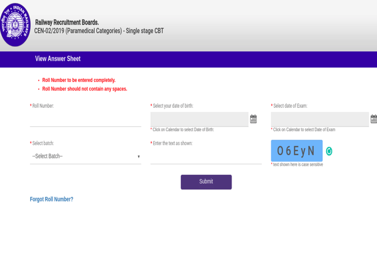Screen dimensions: 377x254
Task: Open the date of birth calendar icon
Action: pyautogui.click(x=253, y=119)
